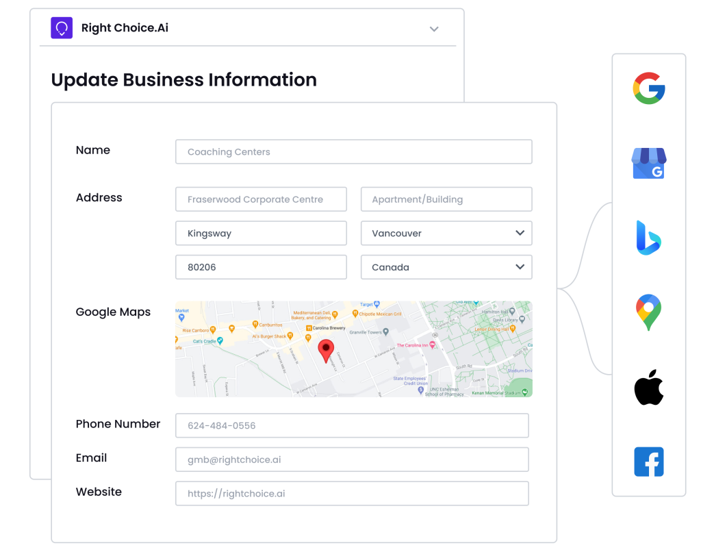Edit the website field https://rightchoice.ai
The height and width of the screenshot is (550, 701).
[352, 493]
